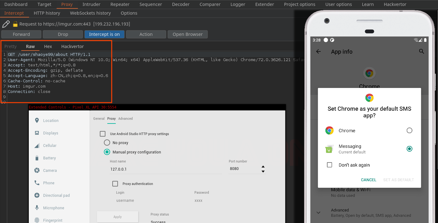Forward the intercepted request

pos(21,34)
